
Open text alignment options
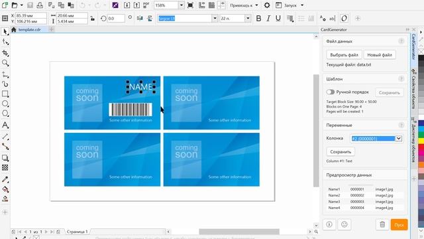coord(290,19)
